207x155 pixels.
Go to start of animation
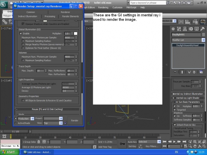pyautogui.click(x=165, y=142)
